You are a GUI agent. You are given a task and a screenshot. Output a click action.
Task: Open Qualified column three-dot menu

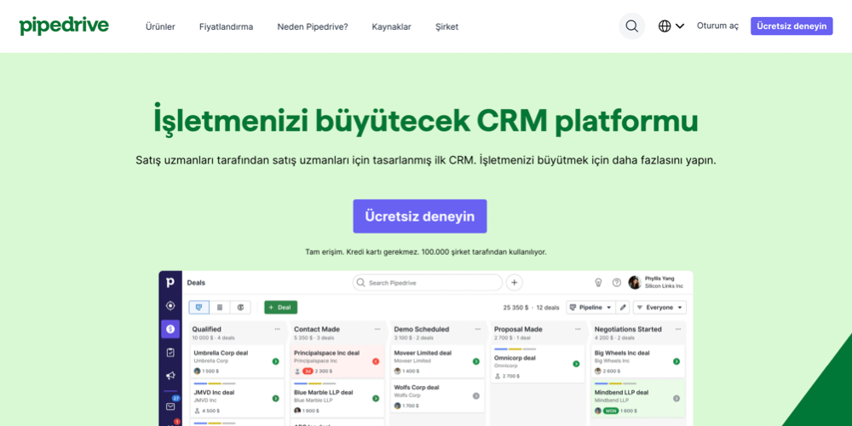[277, 329]
